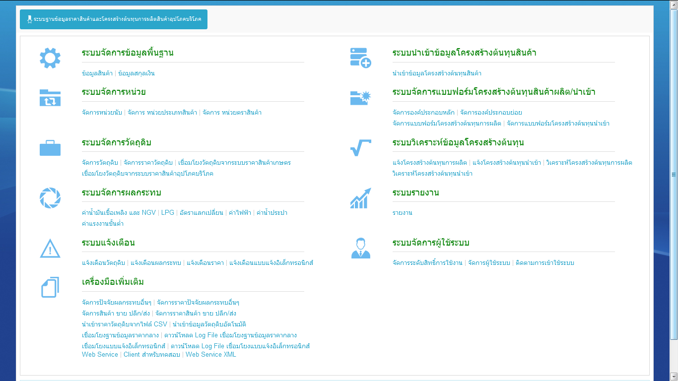This screenshot has height=381, width=678.
Task: Open ค่าน้ำประปา link
Action: (271, 213)
